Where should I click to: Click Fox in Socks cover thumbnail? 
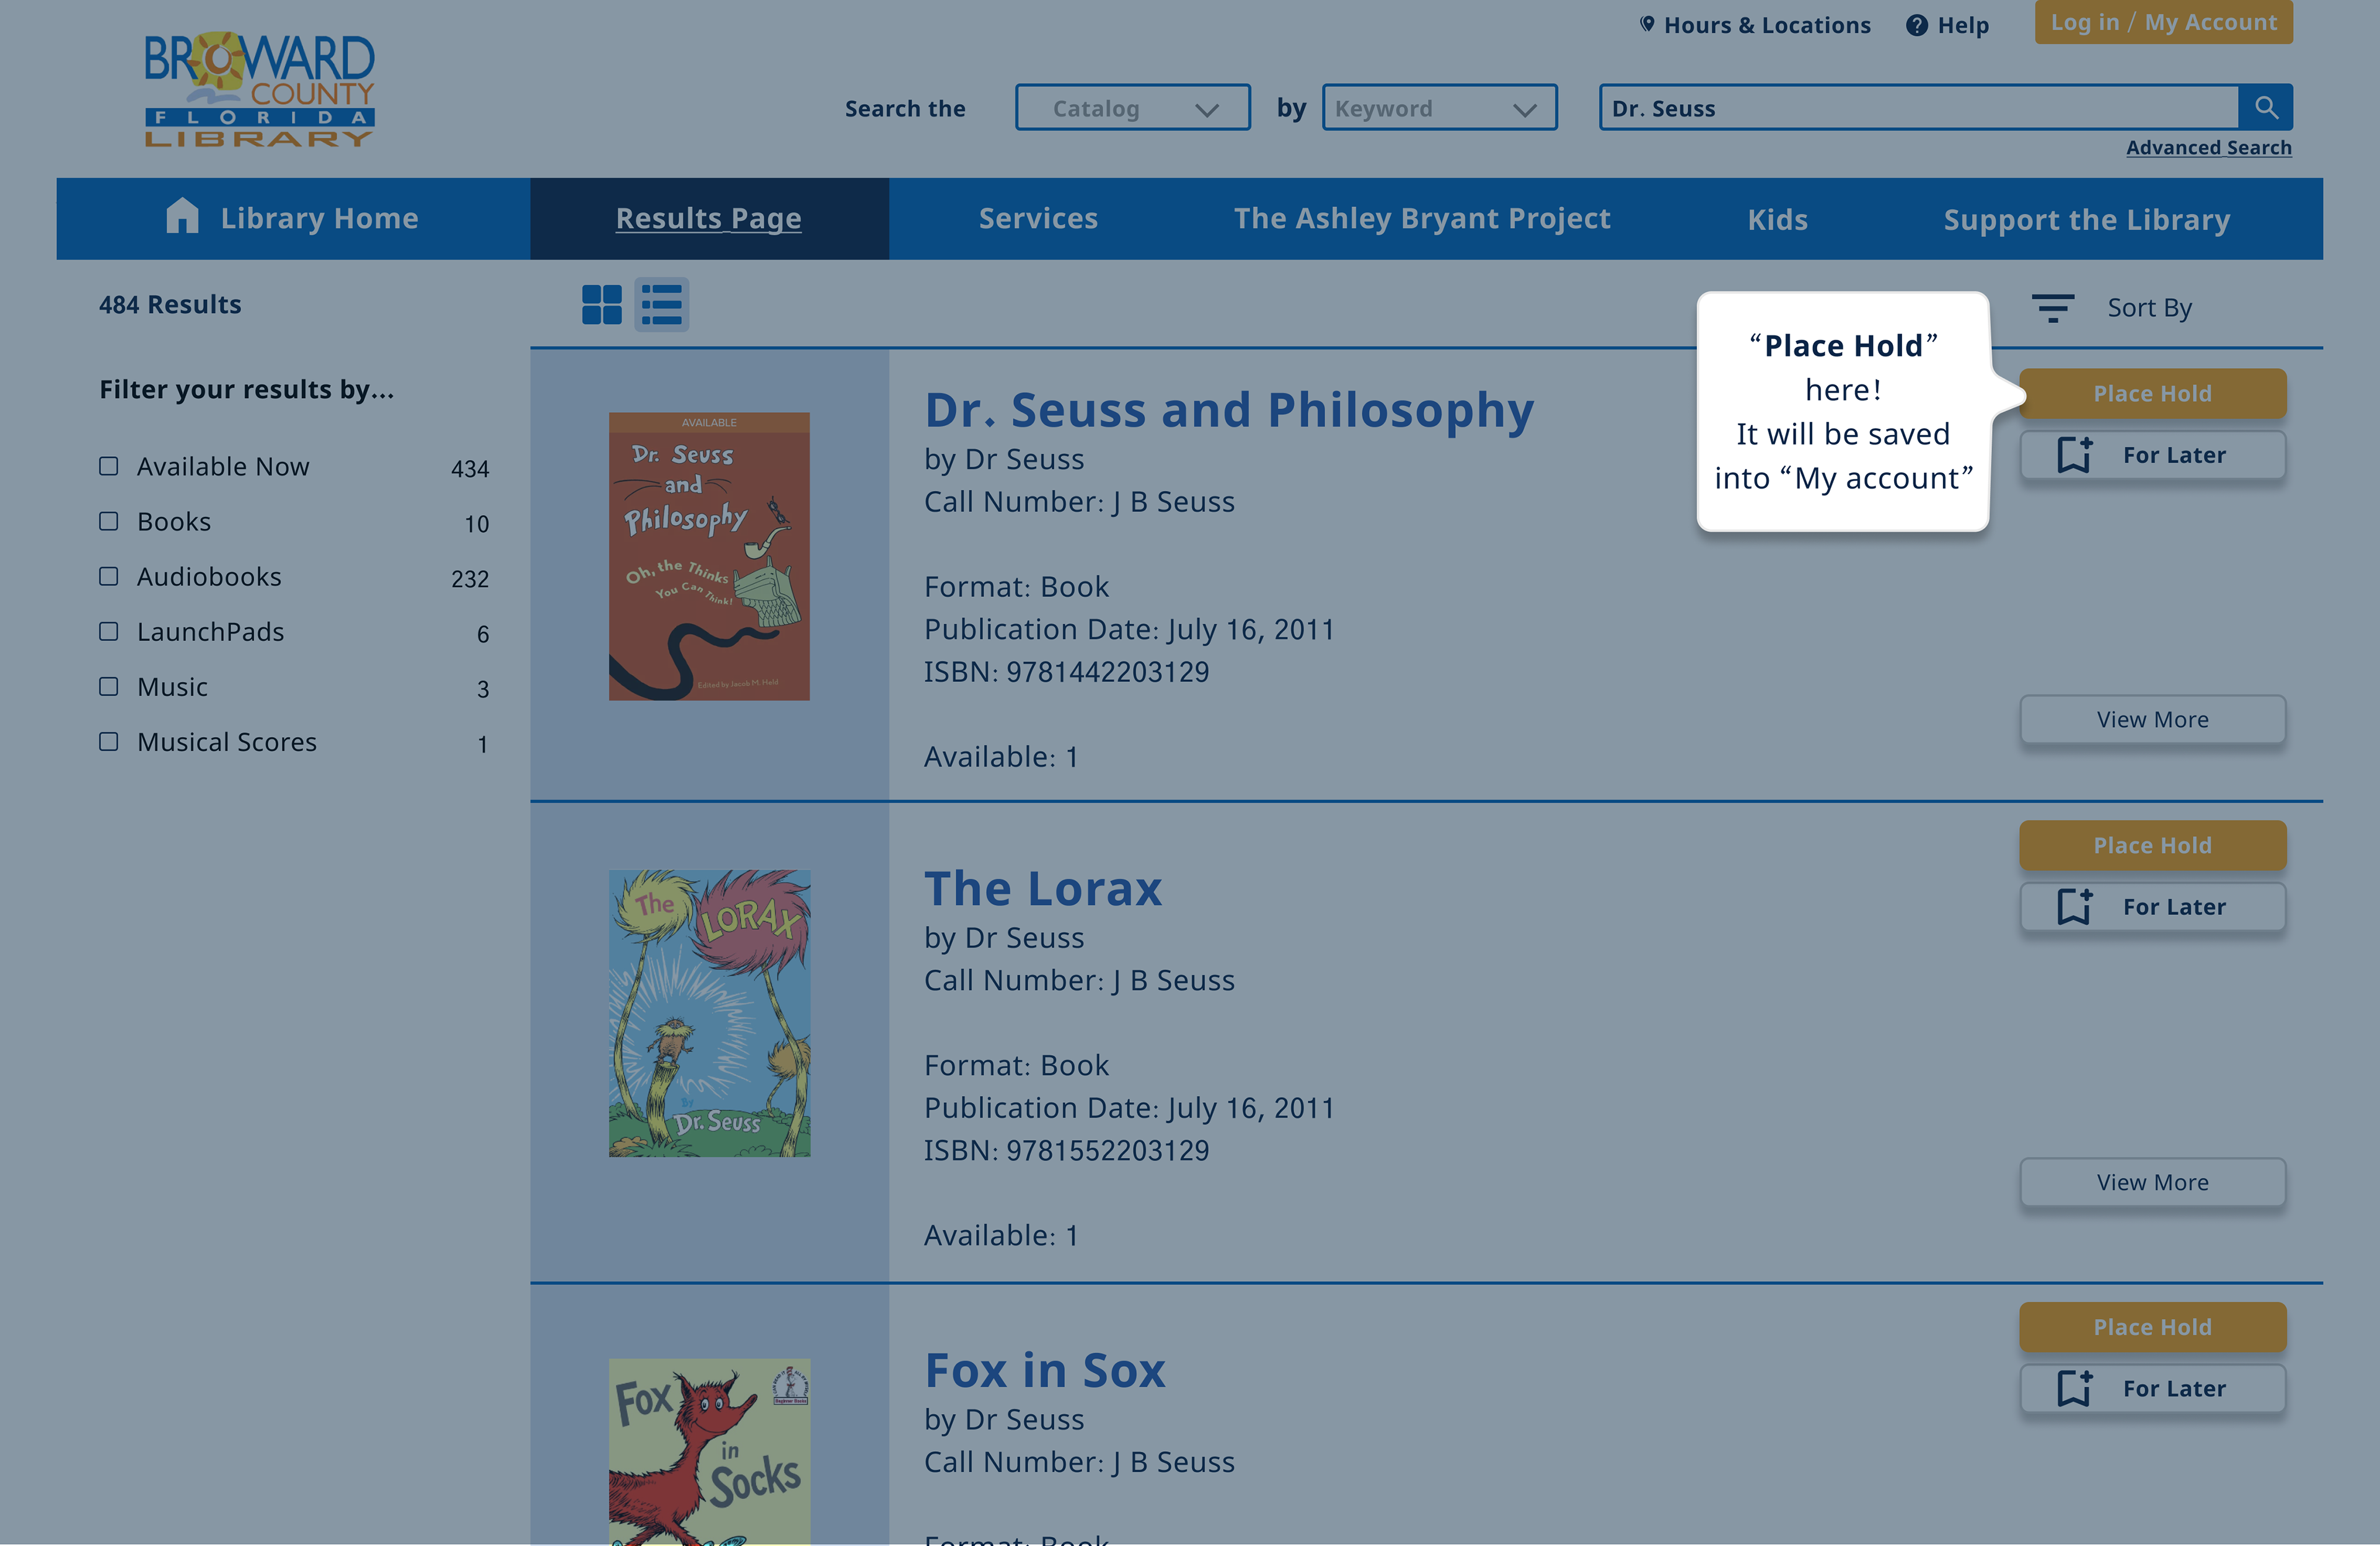(x=709, y=1452)
